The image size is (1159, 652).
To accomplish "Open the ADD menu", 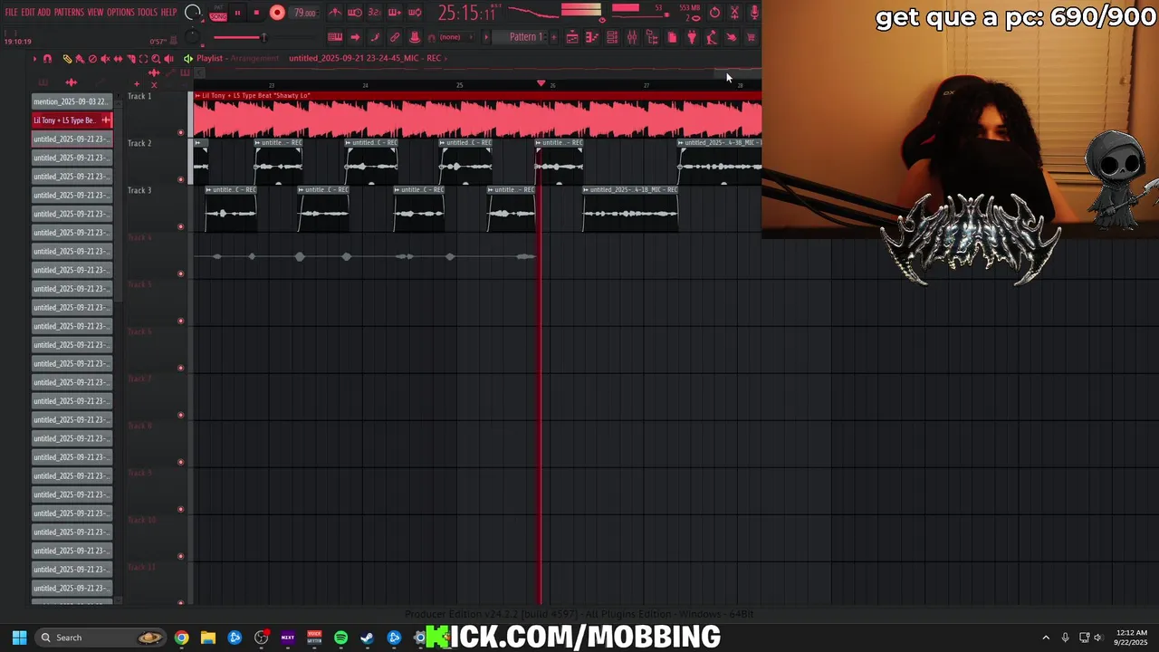I will 43,13.
